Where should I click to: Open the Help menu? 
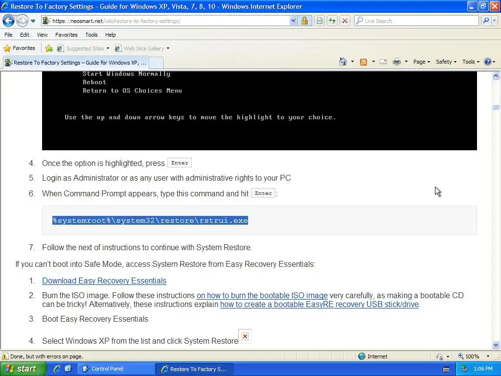coord(111,35)
